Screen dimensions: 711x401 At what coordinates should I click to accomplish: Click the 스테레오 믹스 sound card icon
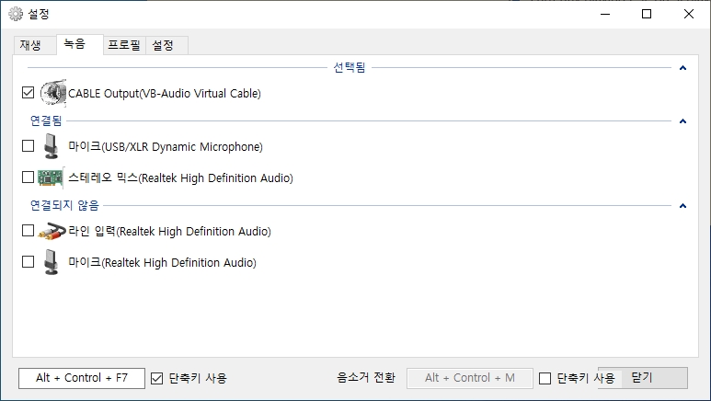pyautogui.click(x=50, y=178)
